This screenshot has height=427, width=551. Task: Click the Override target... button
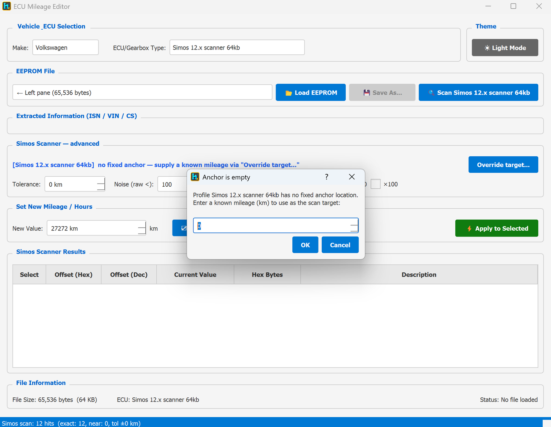[503, 165]
